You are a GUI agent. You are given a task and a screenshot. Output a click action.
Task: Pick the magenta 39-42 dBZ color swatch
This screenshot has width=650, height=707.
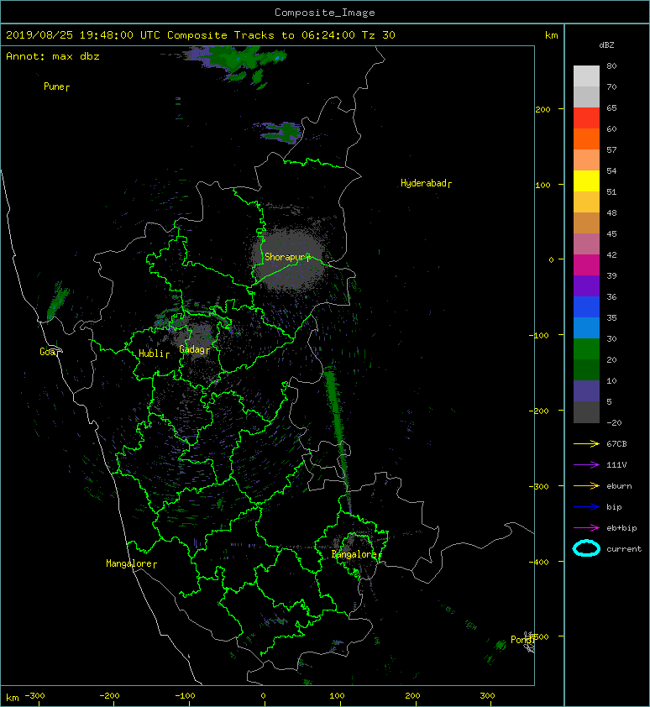coord(586,265)
